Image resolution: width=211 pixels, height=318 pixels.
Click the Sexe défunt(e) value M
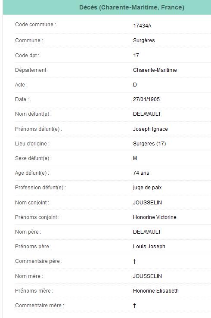[x=135, y=158]
